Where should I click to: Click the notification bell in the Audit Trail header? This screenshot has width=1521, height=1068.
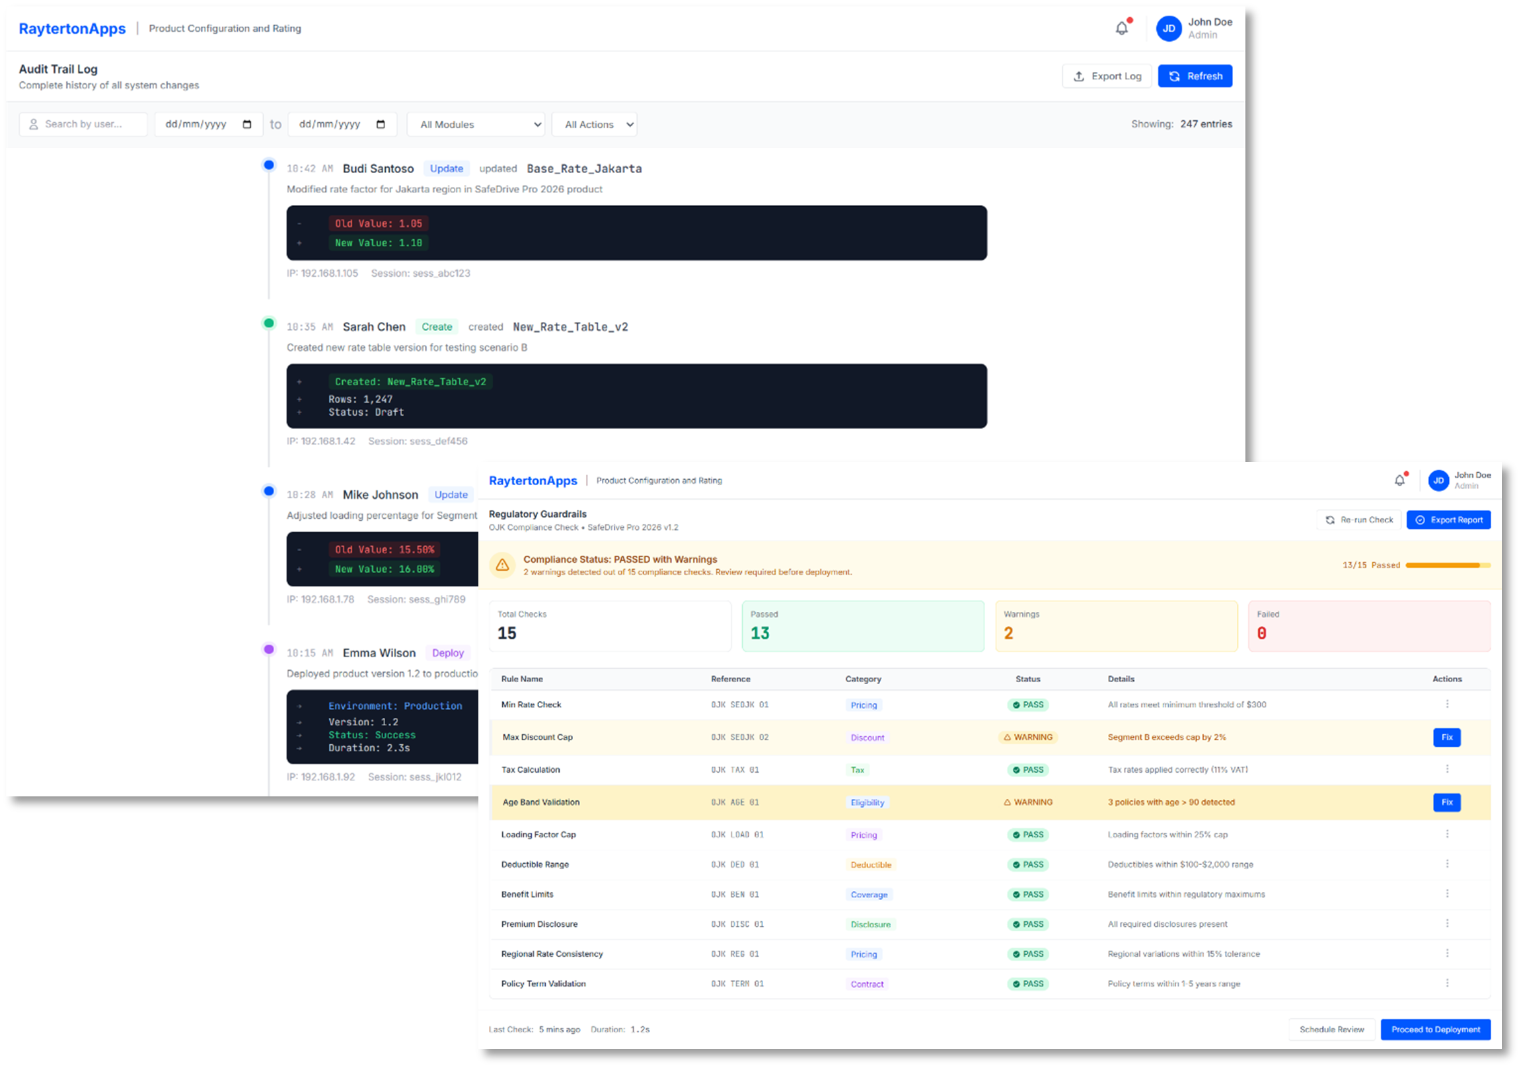pyautogui.click(x=1121, y=28)
